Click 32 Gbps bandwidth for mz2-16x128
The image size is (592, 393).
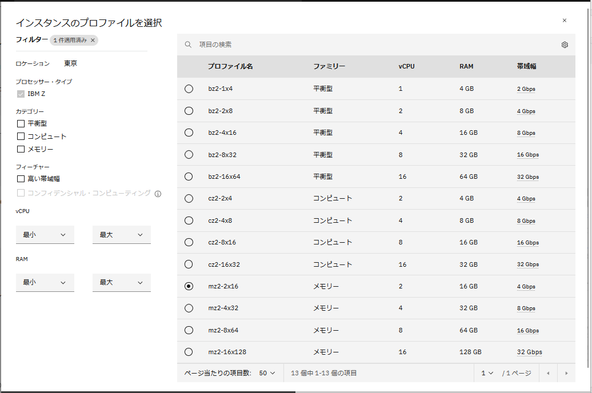529,352
